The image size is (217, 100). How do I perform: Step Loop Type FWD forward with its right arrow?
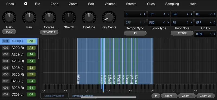(x=168, y=22)
